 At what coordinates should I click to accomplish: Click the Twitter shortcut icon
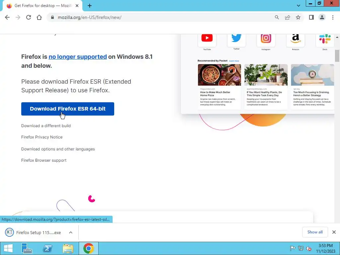[236, 40]
